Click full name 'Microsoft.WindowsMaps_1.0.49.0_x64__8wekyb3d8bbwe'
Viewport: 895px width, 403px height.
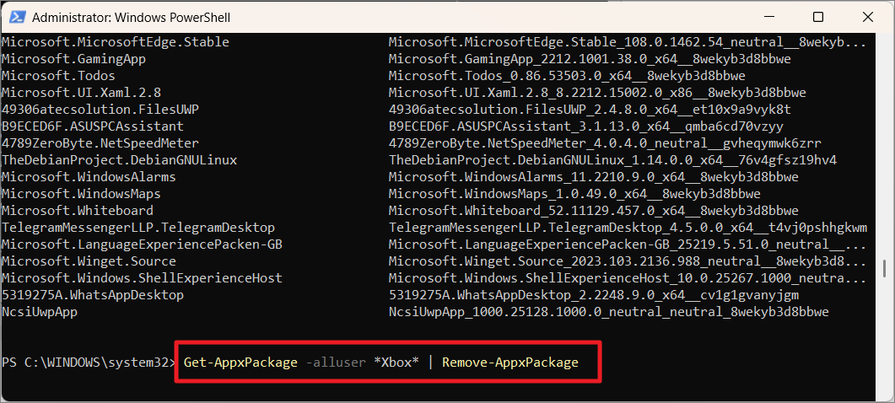(x=574, y=194)
